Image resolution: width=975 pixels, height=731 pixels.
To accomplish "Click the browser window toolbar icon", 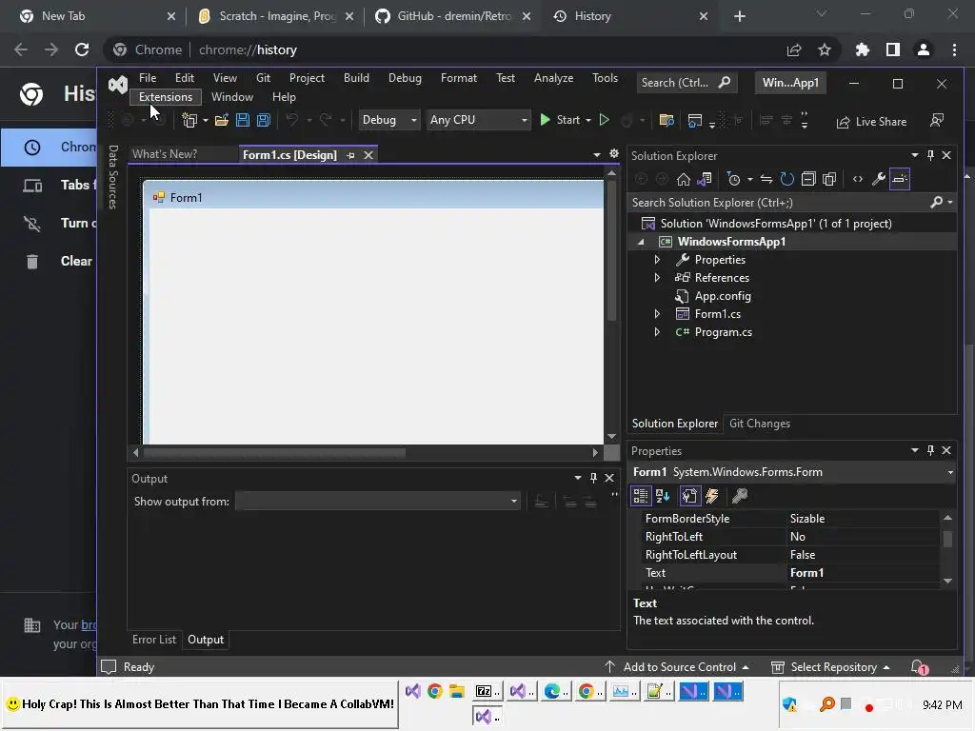I will (694, 120).
